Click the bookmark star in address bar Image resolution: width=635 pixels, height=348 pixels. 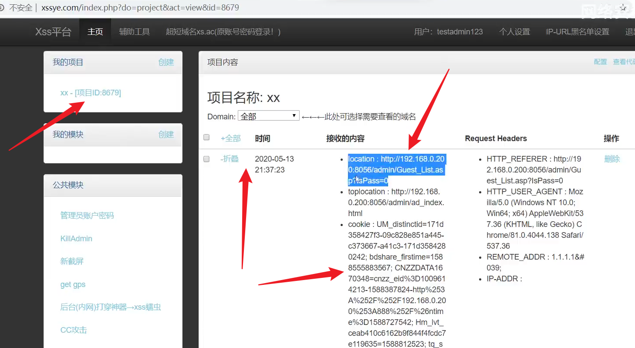pos(623,8)
